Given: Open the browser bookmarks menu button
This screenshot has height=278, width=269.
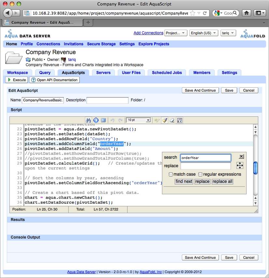Looking at the screenshot, I should (260, 13).
